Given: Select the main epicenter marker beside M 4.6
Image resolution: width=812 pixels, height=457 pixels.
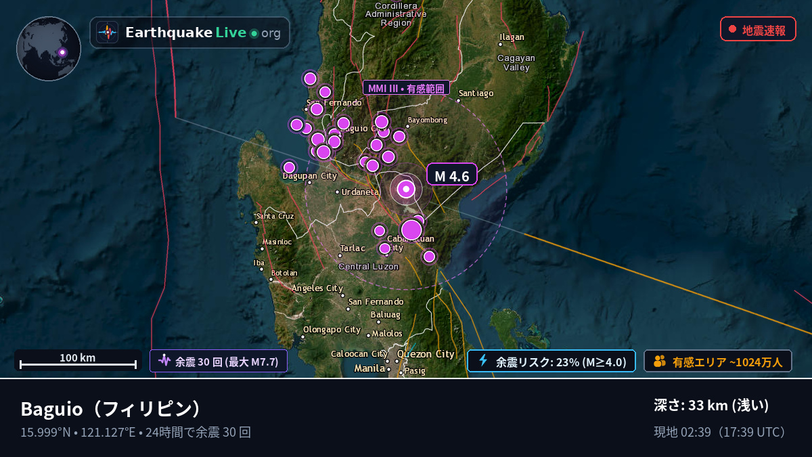Looking at the screenshot, I should point(406,190).
